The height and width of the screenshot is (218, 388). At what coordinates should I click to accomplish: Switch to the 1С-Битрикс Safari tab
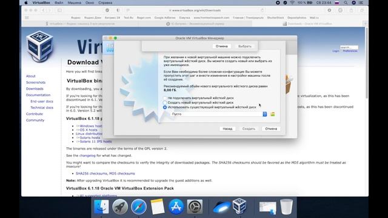[x=195, y=24]
